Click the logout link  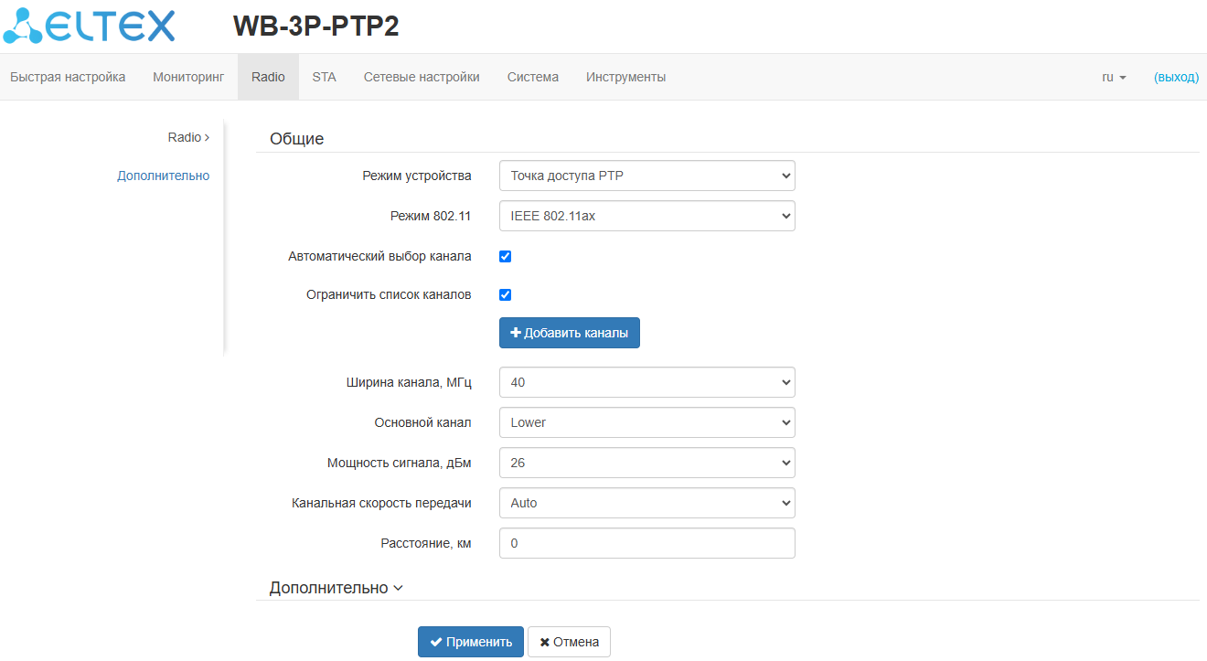click(1176, 78)
